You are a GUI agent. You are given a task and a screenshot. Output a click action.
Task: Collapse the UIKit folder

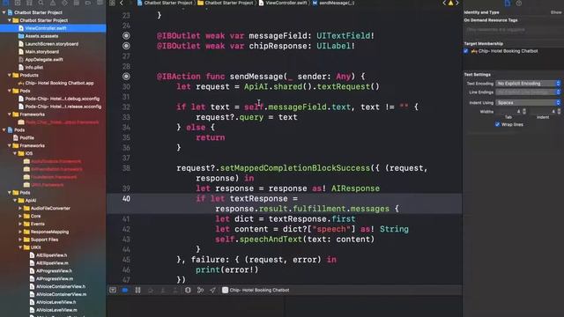(x=20, y=247)
